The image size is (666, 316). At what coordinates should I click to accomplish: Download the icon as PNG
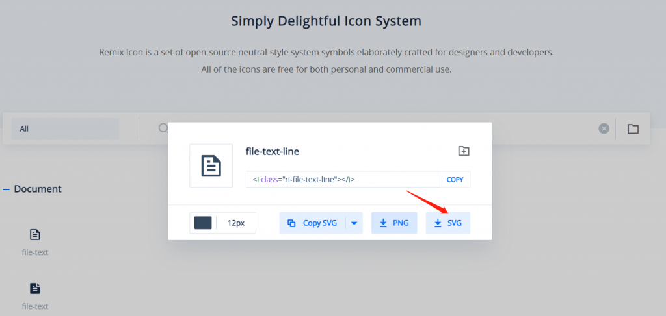tap(394, 223)
